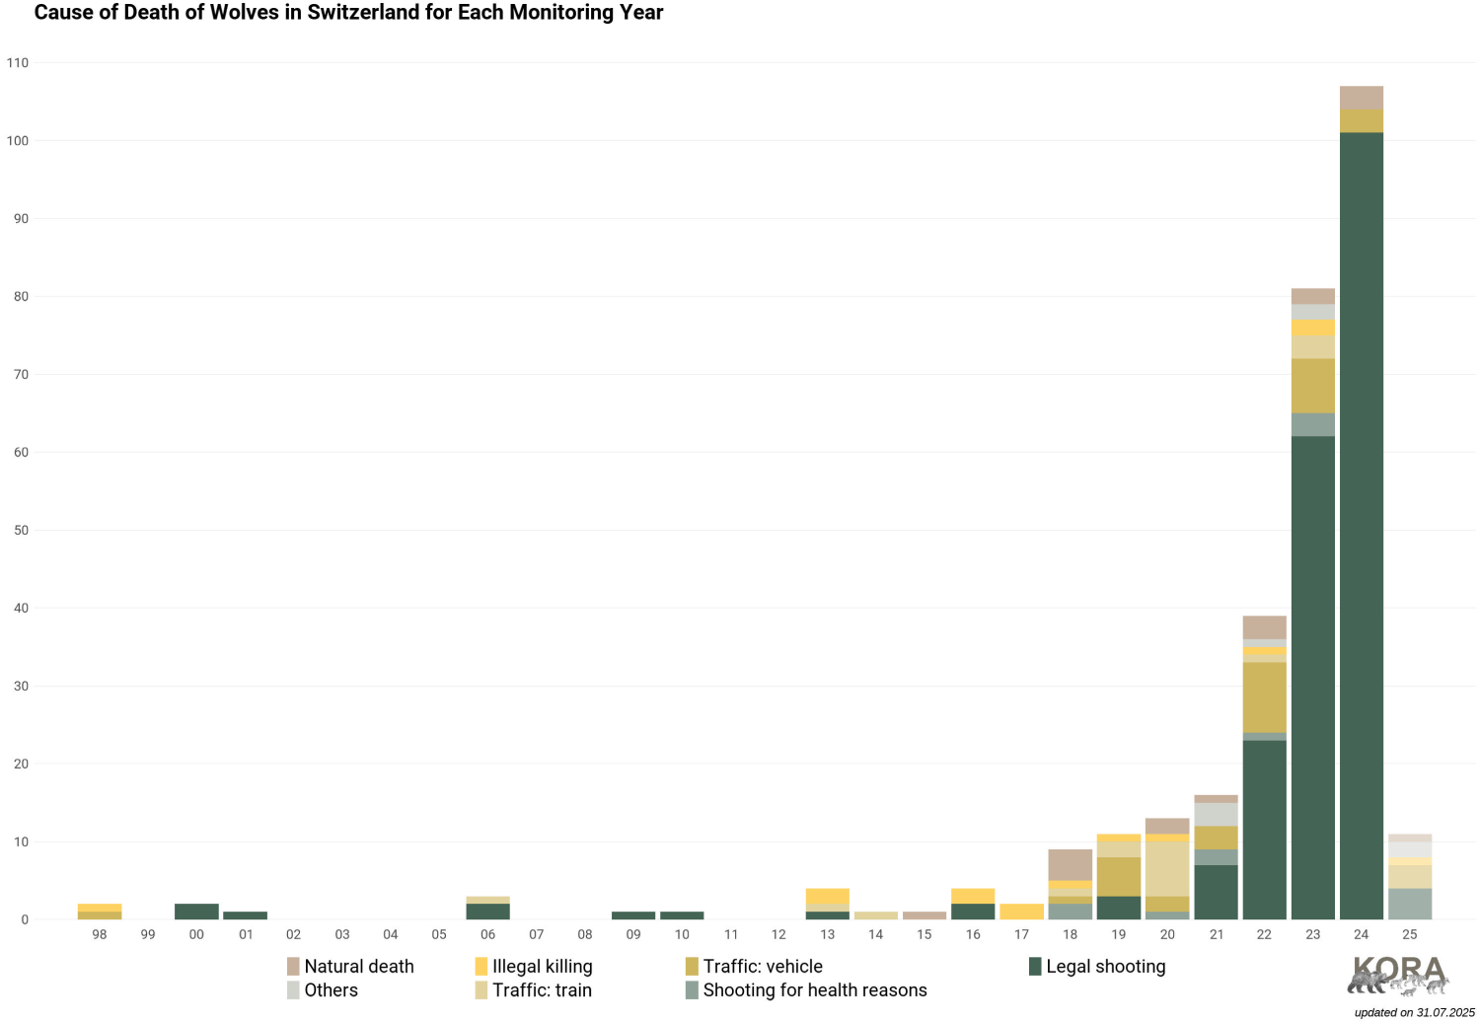Click the chart title text
This screenshot has height=1024, width=1480.
pos(348,13)
